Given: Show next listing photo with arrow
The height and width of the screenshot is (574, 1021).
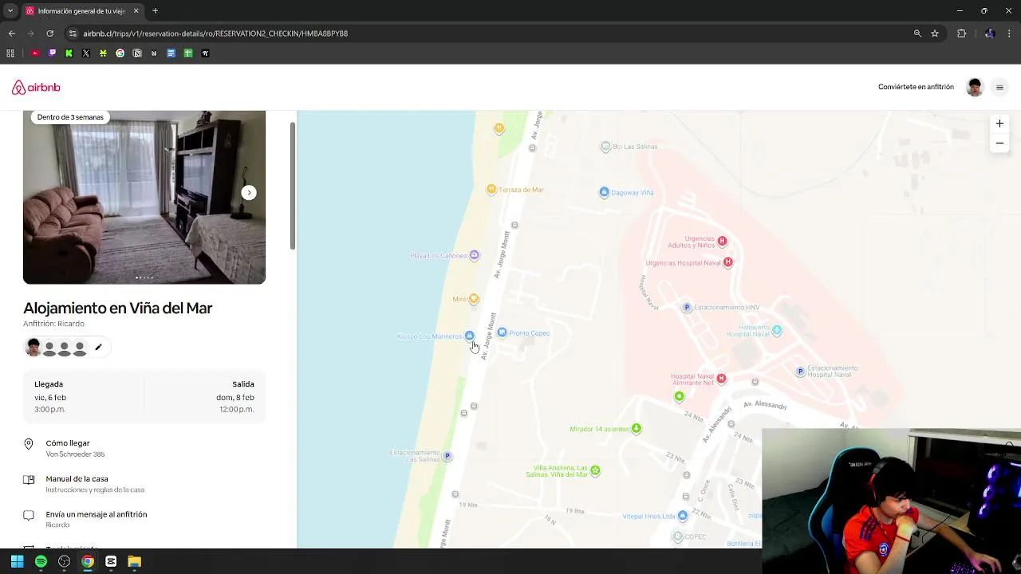Looking at the screenshot, I should coord(249,193).
